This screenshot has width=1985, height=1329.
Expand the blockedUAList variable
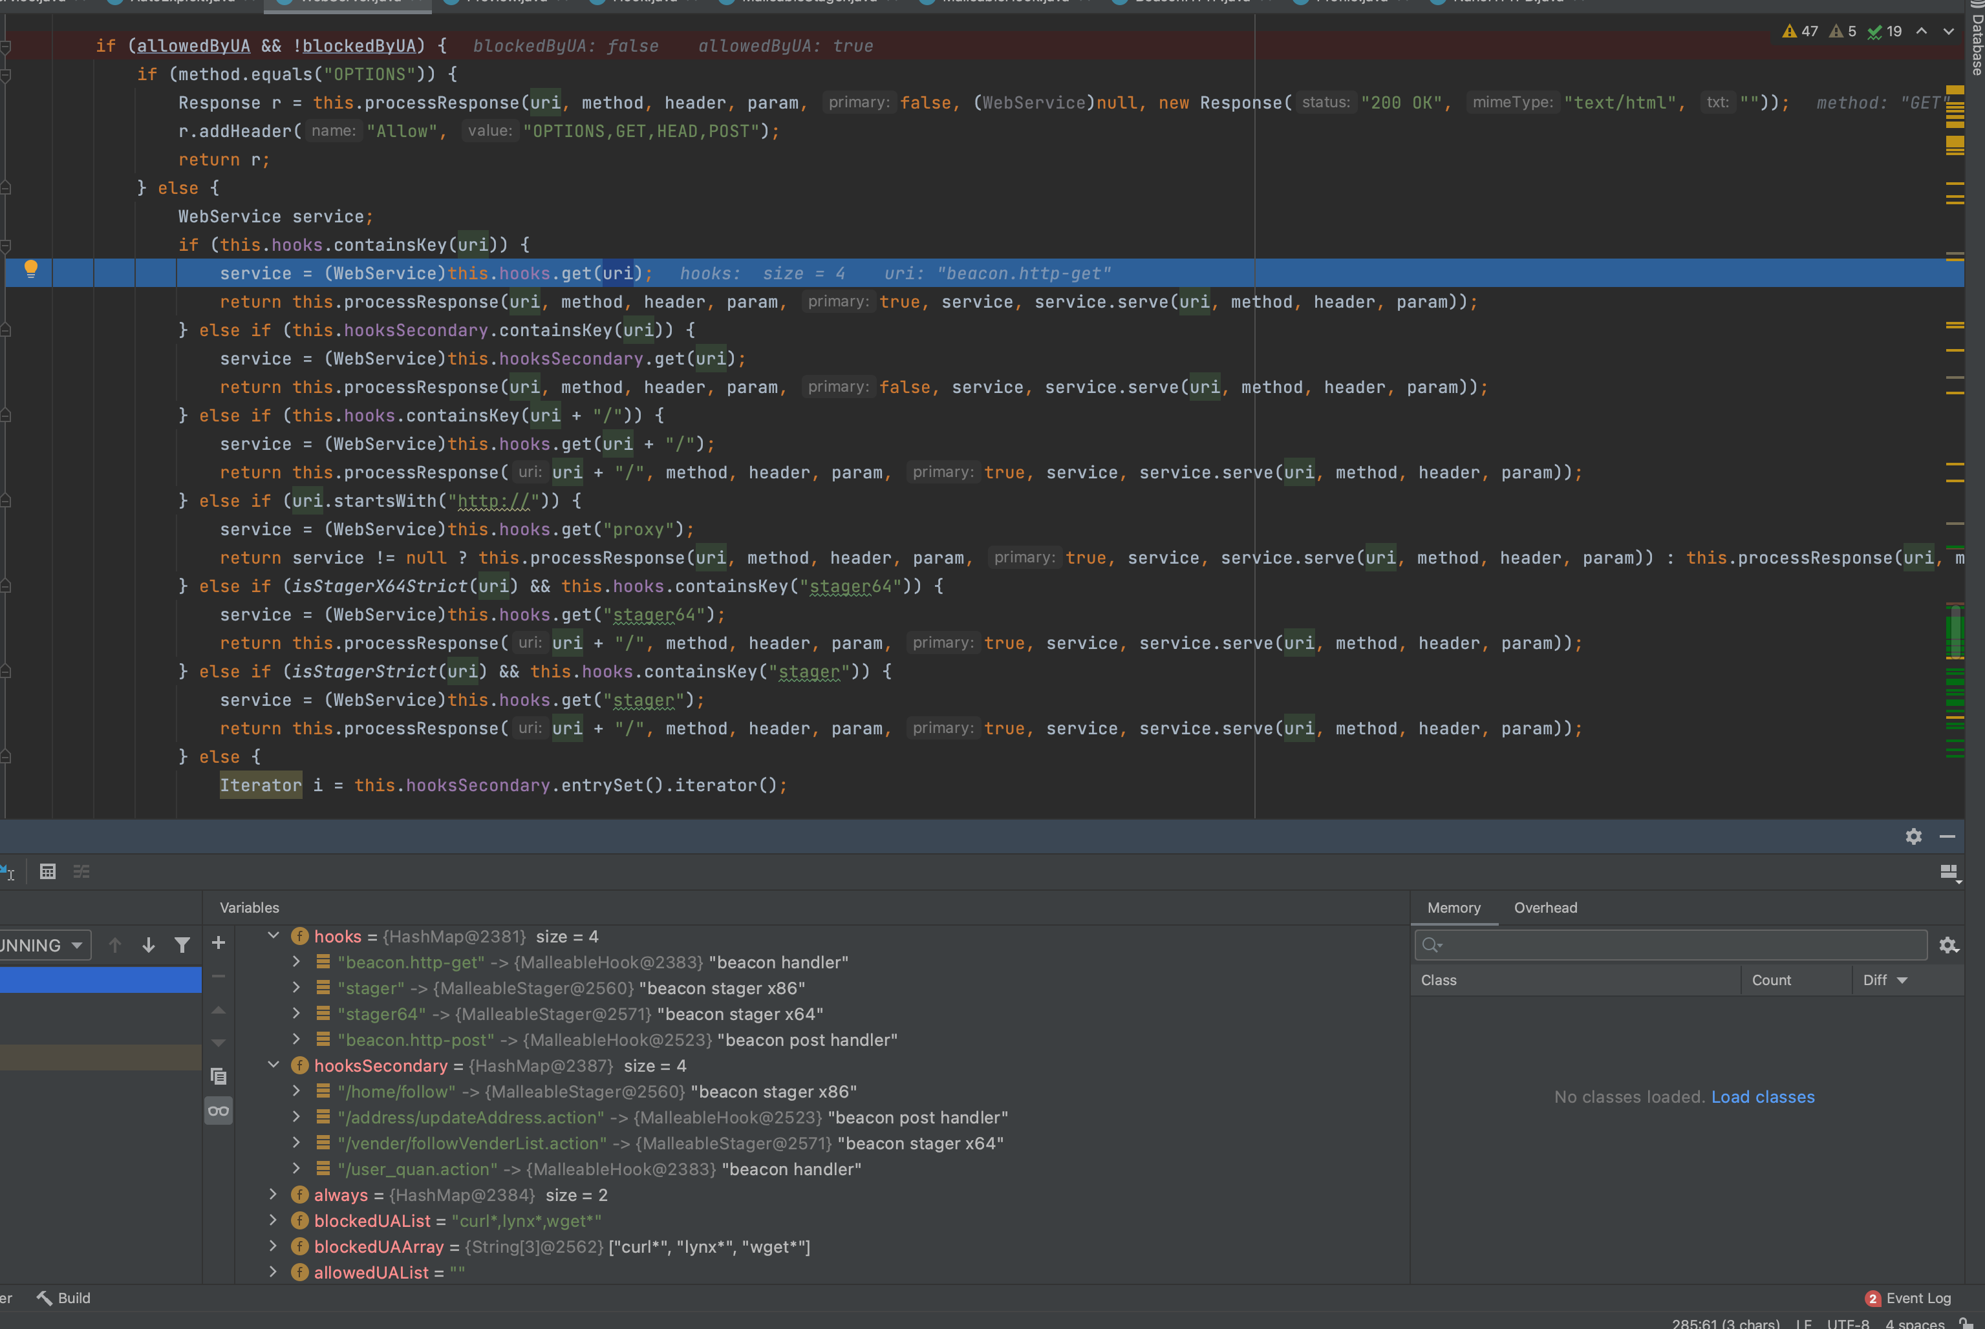click(273, 1220)
